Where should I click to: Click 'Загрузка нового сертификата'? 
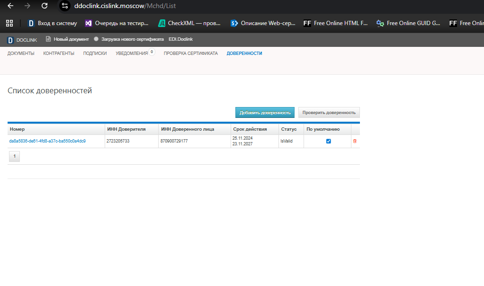tap(129, 39)
